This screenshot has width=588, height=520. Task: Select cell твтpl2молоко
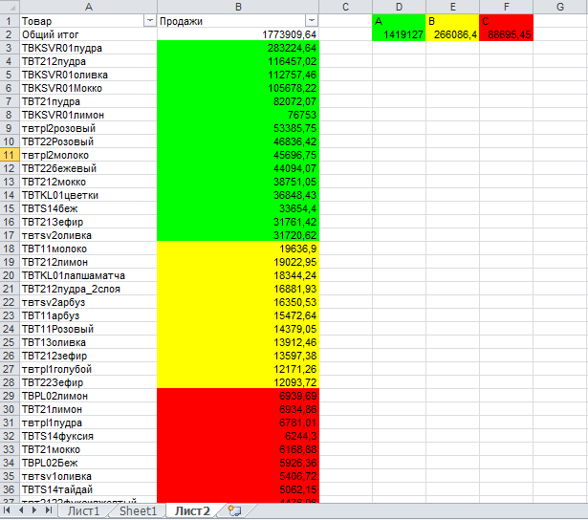88,155
